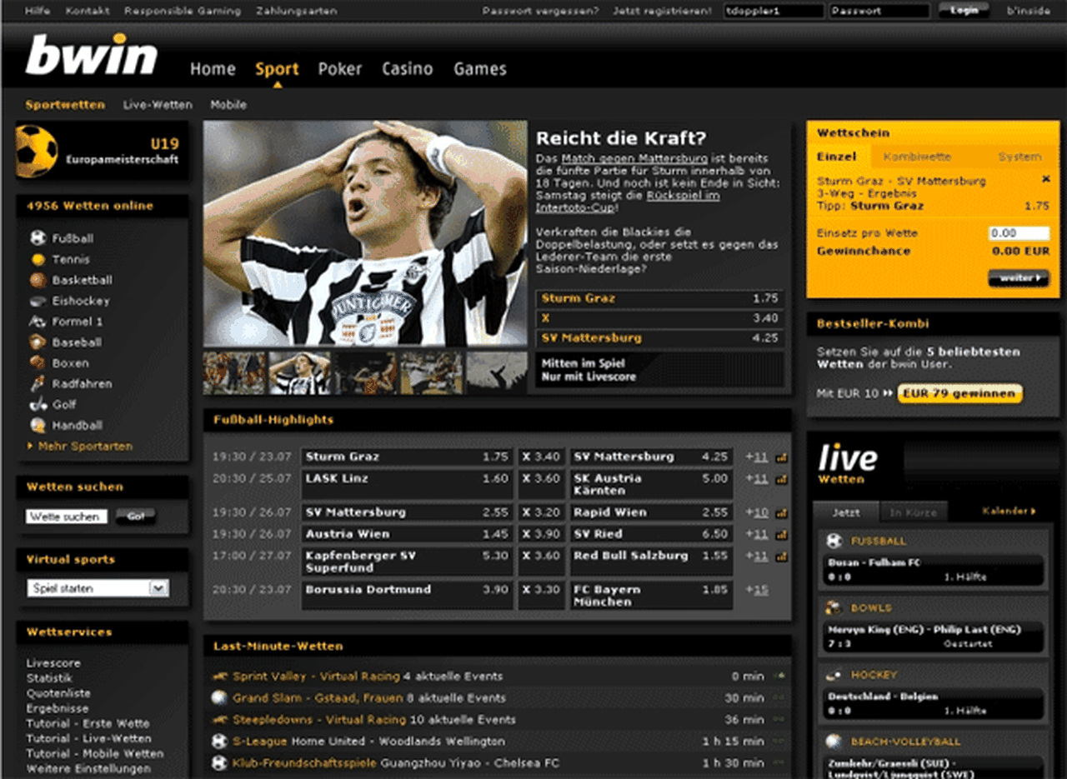This screenshot has height=779, width=1067.
Task: Select the Golf sport icon
Action: [38, 405]
